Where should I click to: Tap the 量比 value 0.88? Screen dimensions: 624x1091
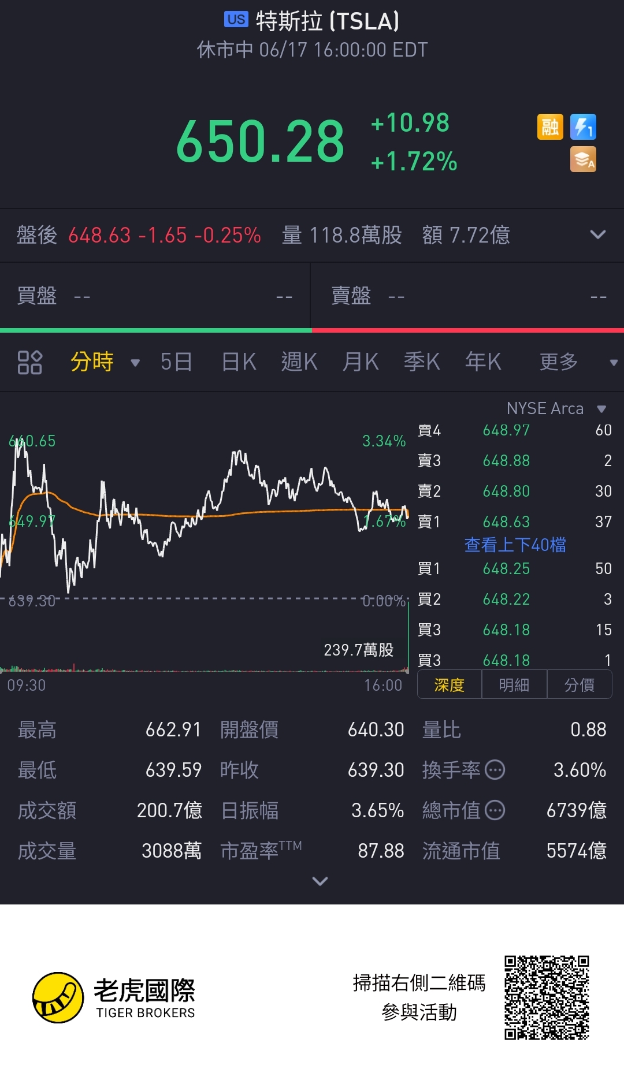click(x=588, y=730)
